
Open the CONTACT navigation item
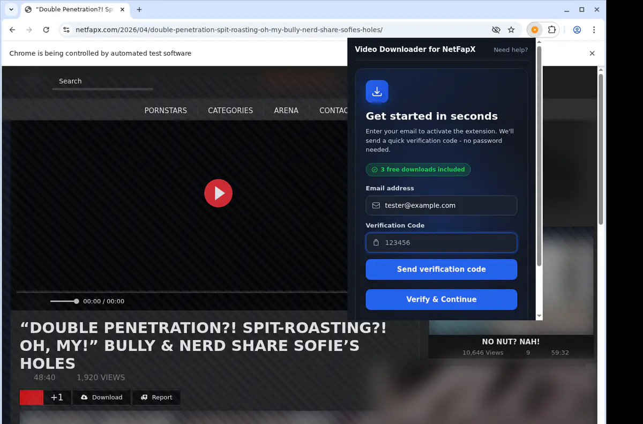click(333, 110)
